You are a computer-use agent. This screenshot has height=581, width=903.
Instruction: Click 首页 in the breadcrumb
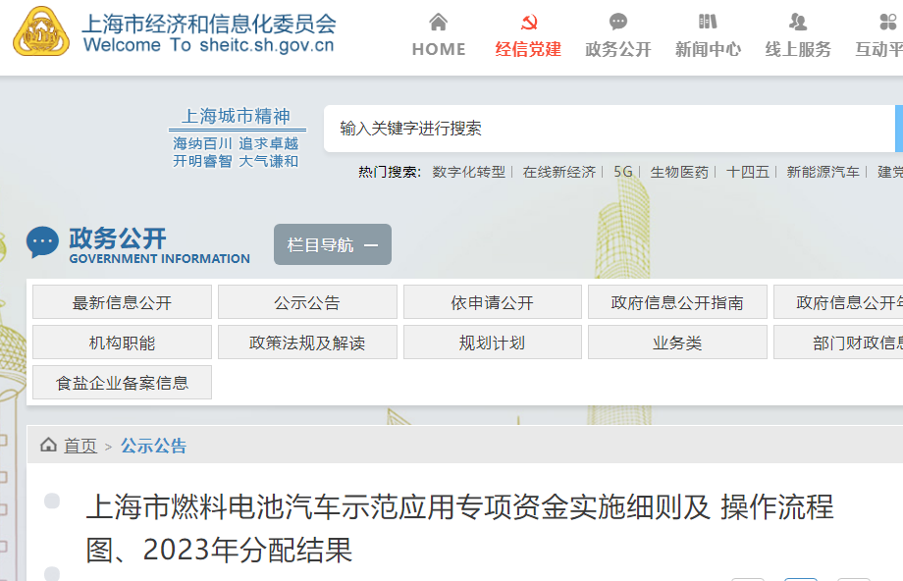(80, 447)
